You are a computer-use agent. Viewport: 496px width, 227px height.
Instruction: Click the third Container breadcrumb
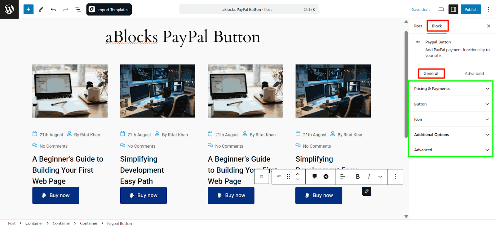pos(89,223)
